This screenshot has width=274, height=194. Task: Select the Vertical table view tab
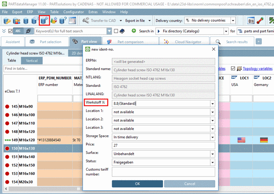[x=32, y=61]
